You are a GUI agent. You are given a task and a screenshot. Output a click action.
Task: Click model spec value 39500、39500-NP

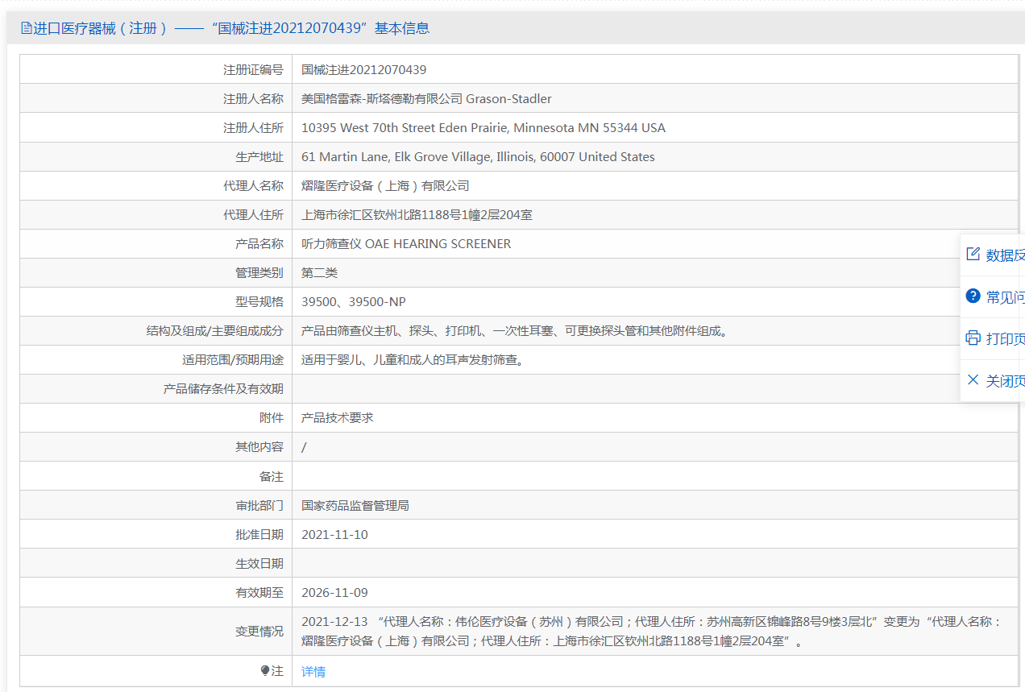354,302
